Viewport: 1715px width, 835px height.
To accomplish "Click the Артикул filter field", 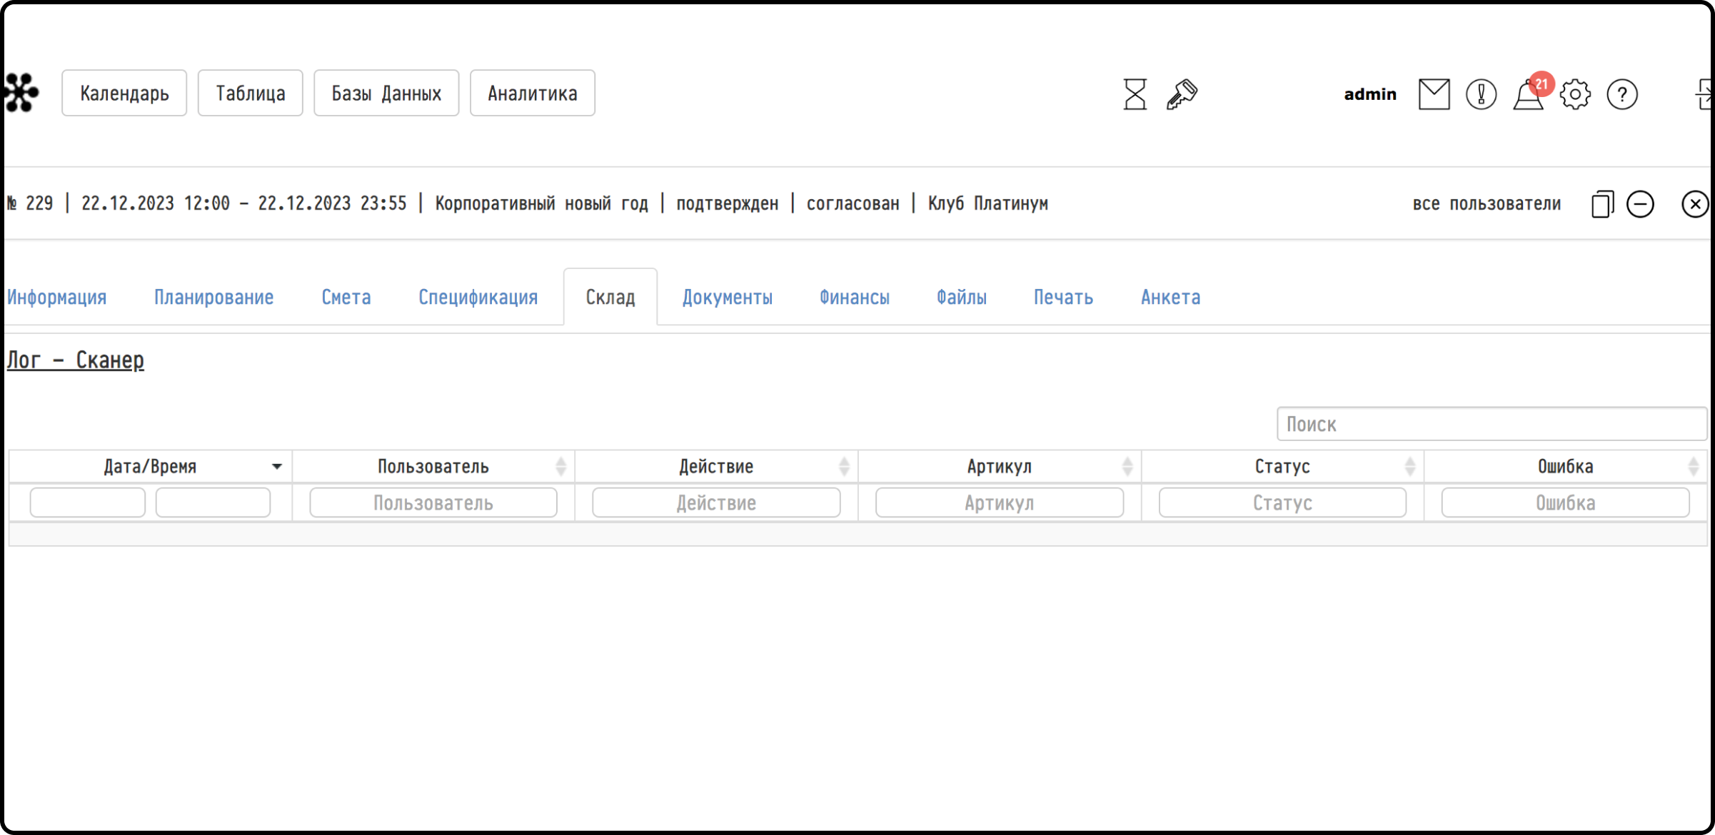I will coord(999,502).
